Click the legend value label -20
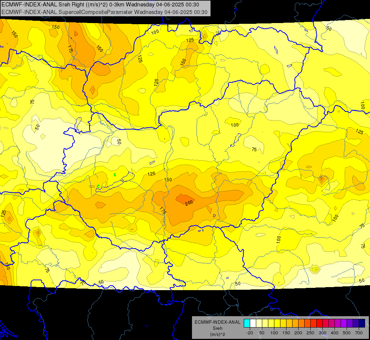370x340 pixels. [250, 333]
